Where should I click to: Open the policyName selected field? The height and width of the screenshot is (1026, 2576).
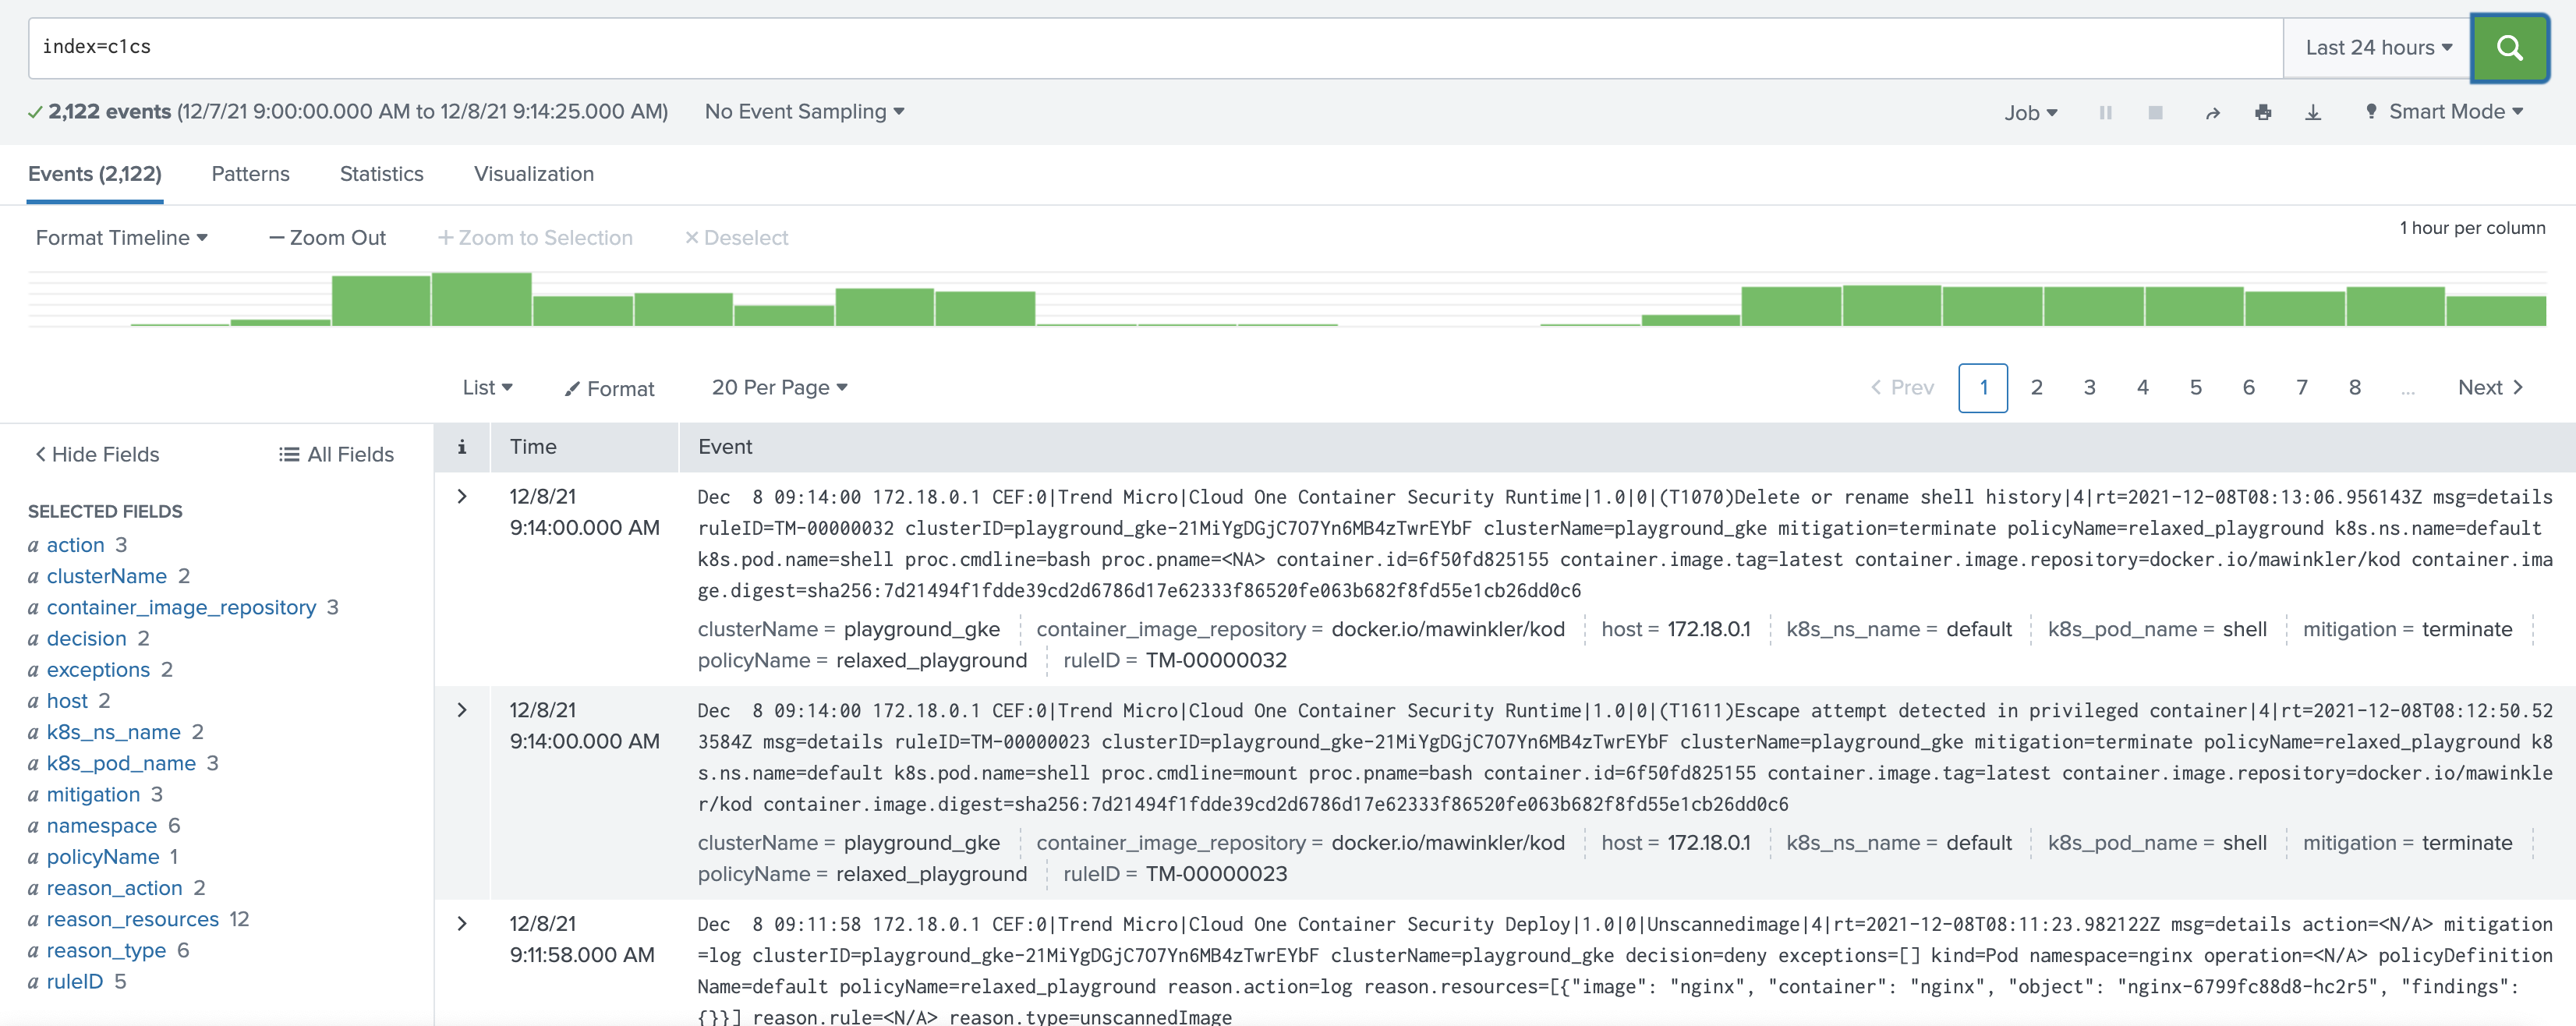103,857
